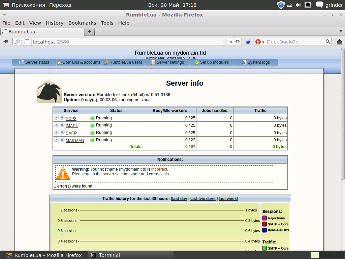The height and width of the screenshot is (259, 345).
Task: Focus the localhost:2580 address field
Action: pos(127,41)
